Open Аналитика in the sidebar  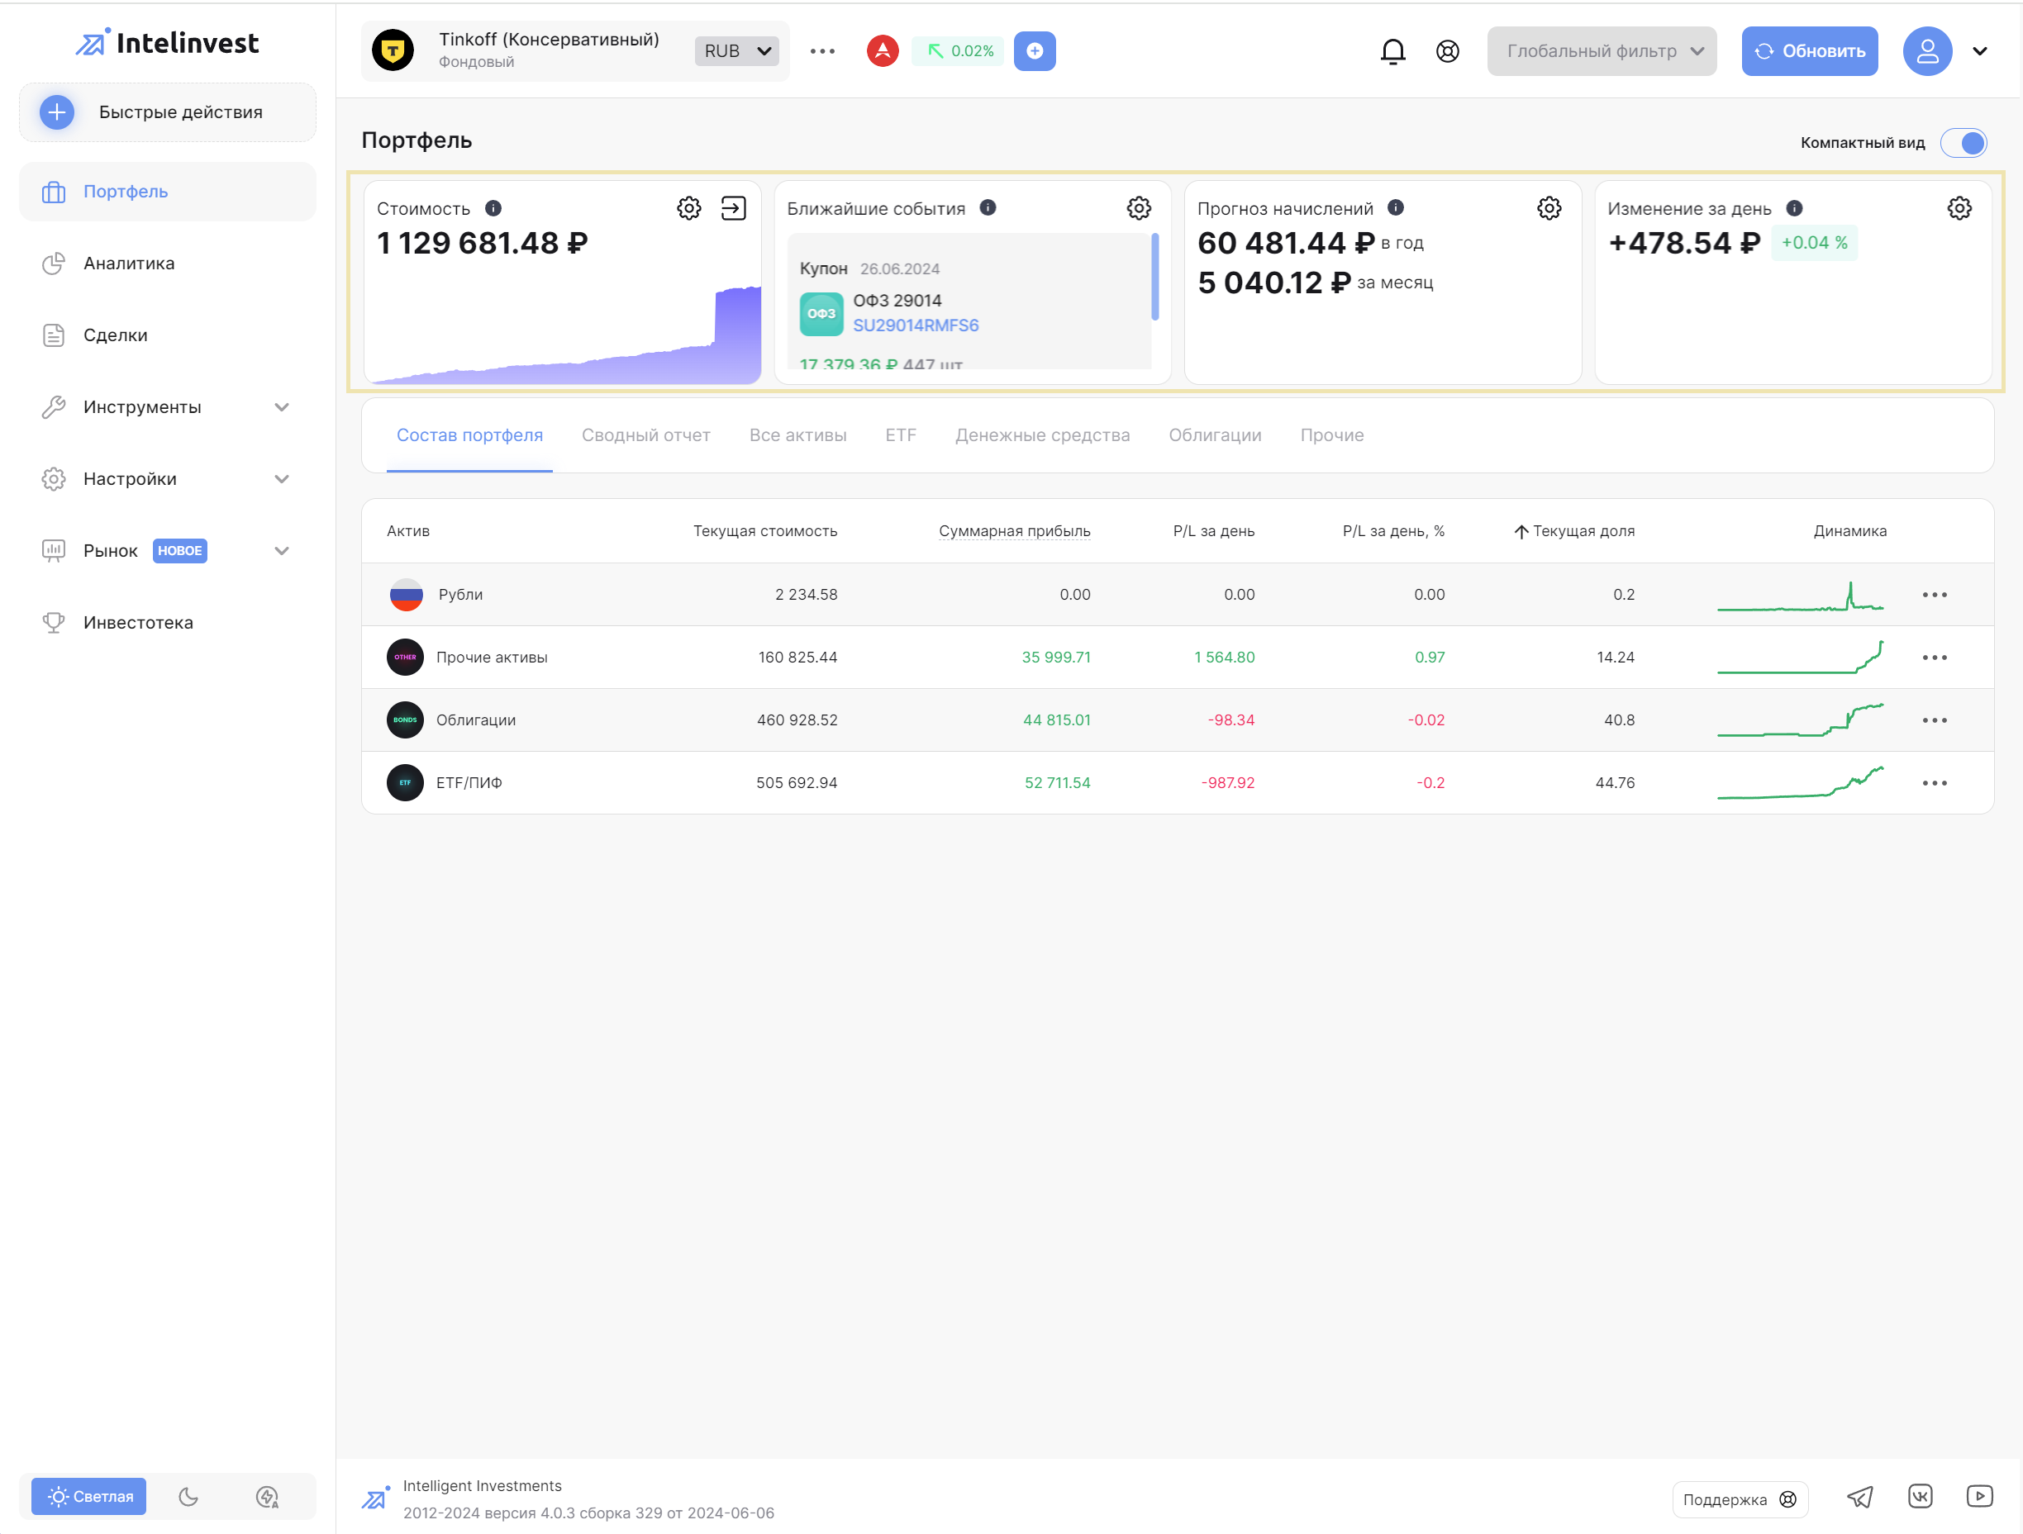pos(168,264)
